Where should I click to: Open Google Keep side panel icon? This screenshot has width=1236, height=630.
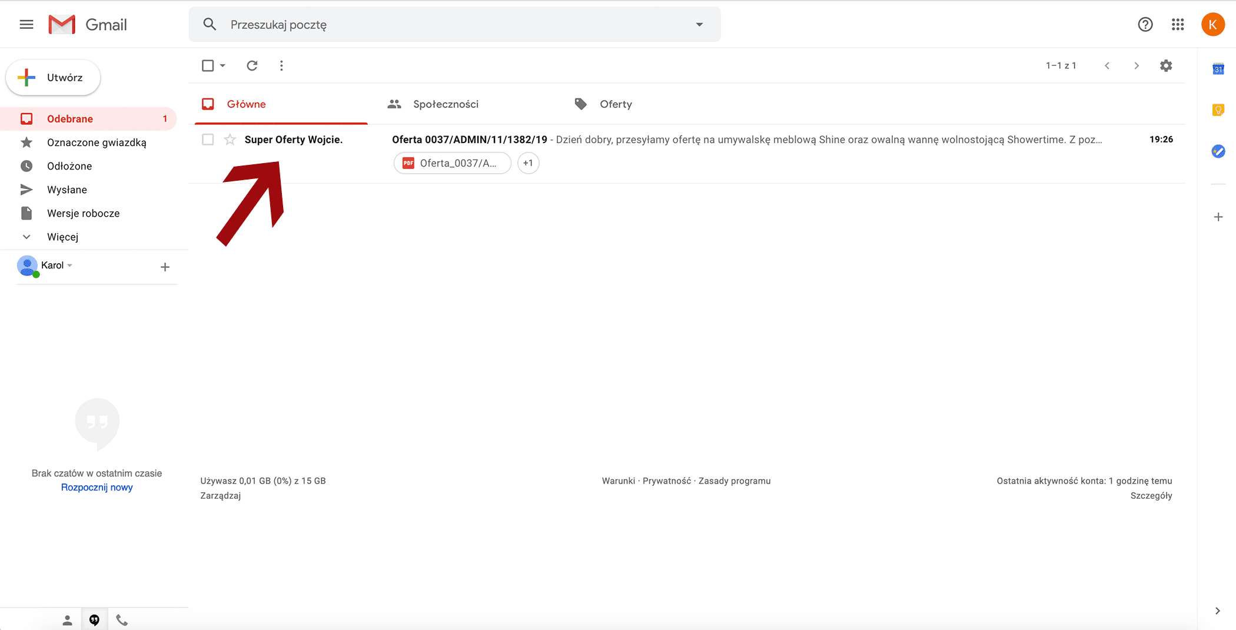(x=1218, y=110)
